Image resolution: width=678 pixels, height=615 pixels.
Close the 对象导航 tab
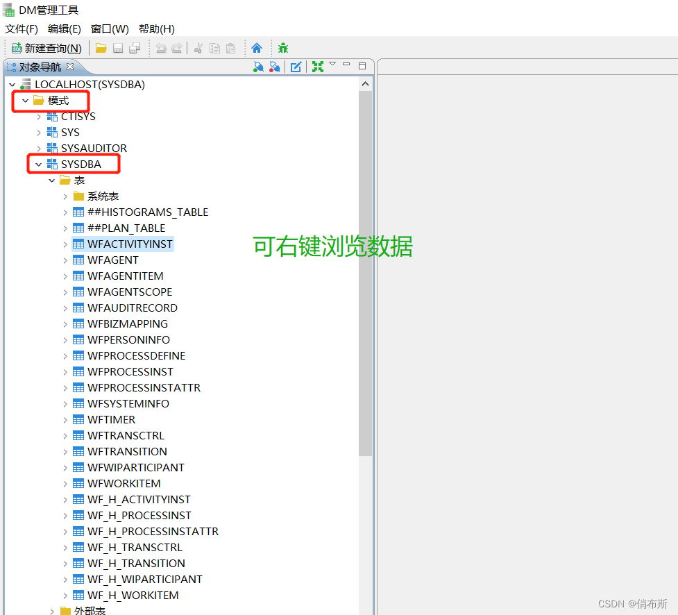pos(70,67)
